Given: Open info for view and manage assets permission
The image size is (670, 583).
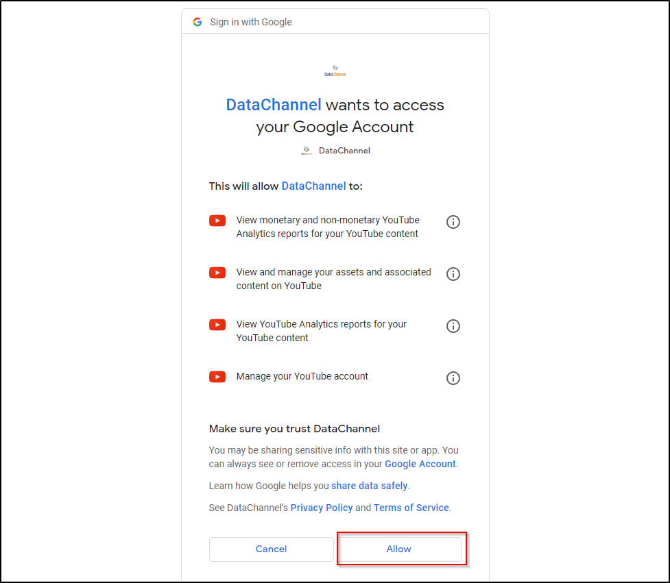Looking at the screenshot, I should pos(453,274).
